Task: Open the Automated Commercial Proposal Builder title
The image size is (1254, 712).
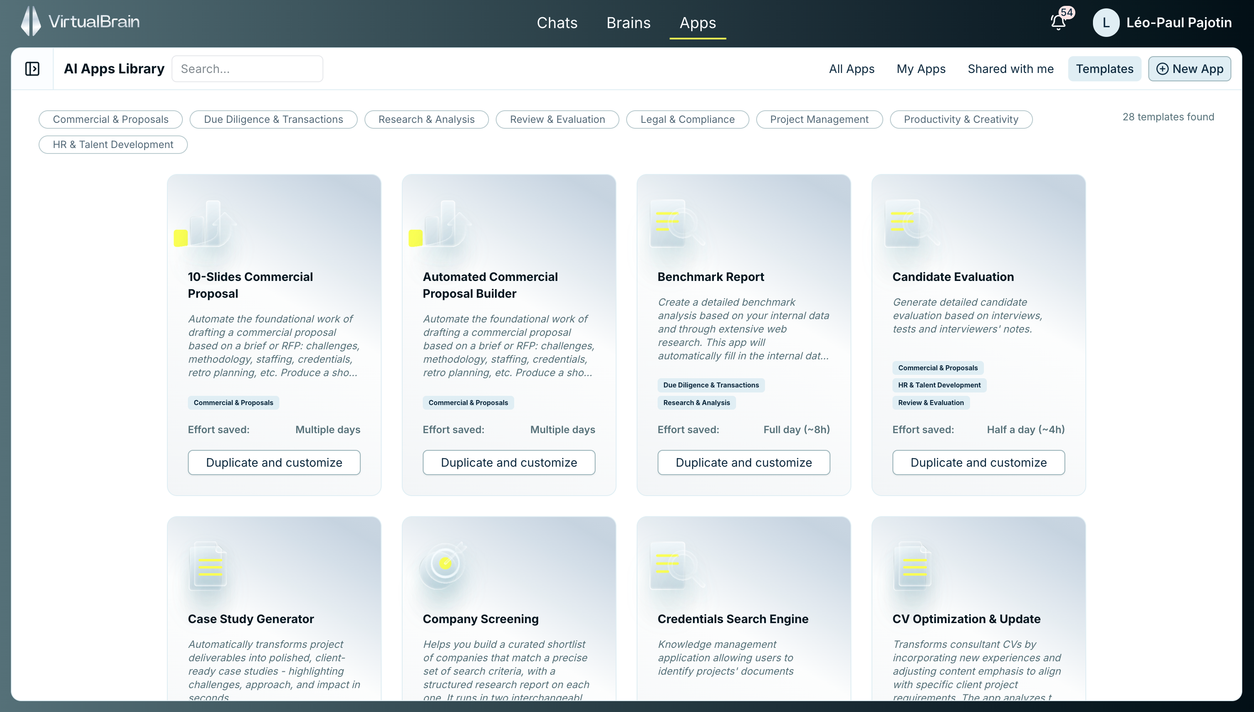Action: coord(490,285)
